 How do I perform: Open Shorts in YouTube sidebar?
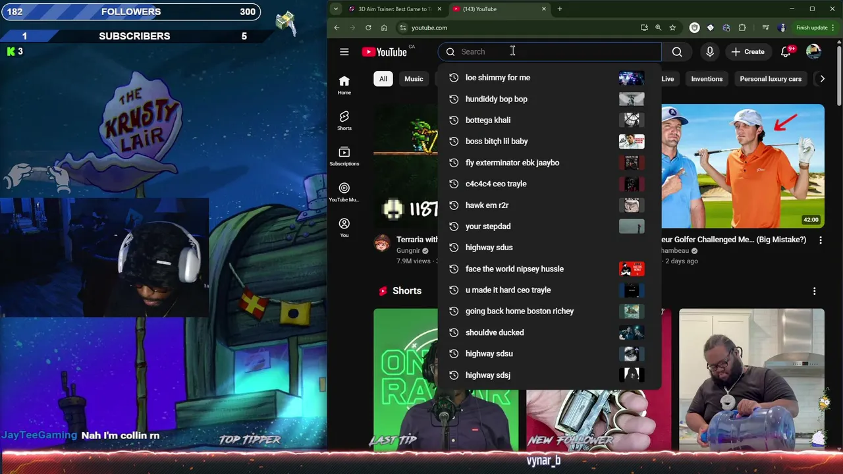[x=344, y=120]
